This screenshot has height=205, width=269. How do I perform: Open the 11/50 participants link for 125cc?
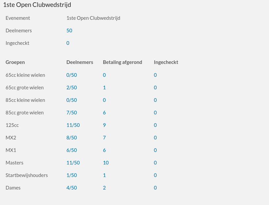tap(73, 125)
